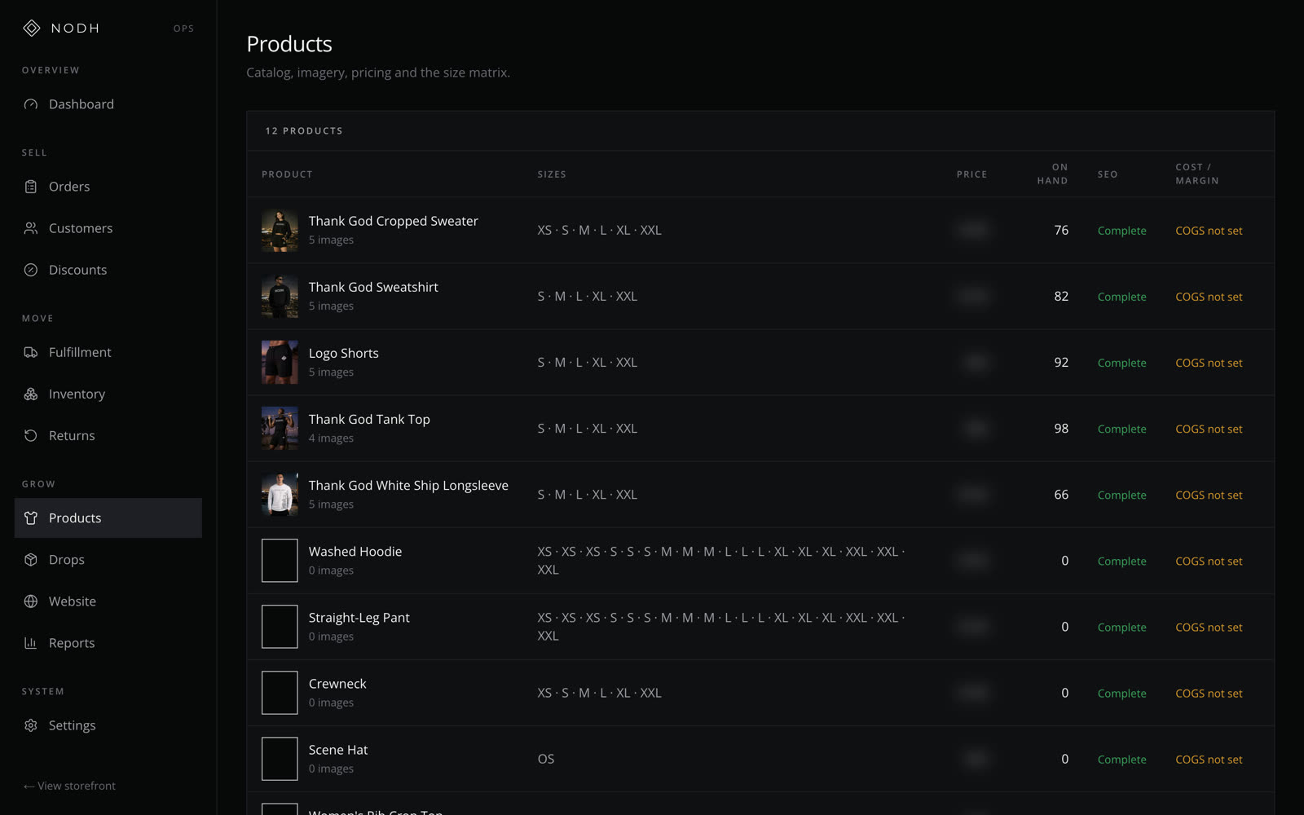This screenshot has width=1304, height=815.
Task: Click the Products shirt icon
Action: tap(31, 518)
